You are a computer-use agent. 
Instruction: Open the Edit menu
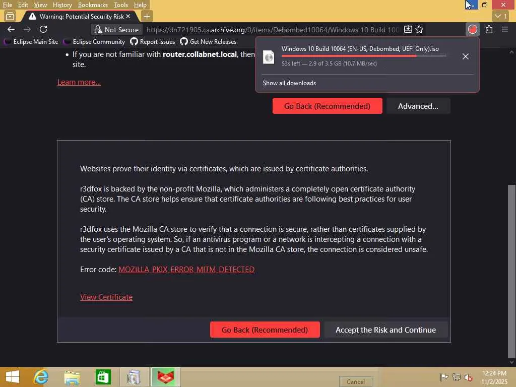23,5
